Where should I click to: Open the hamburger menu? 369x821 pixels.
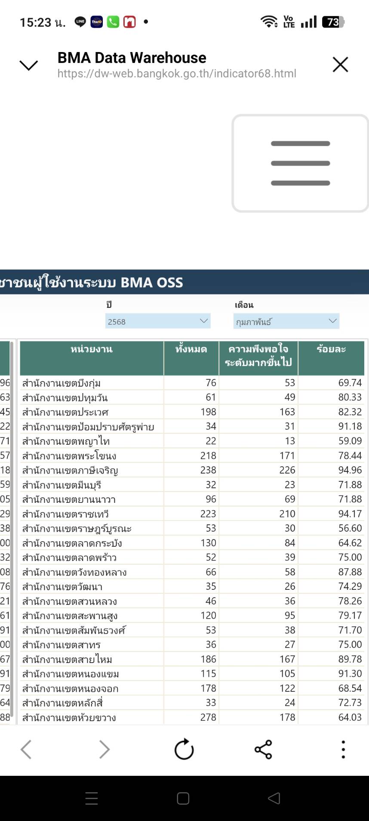[300, 163]
